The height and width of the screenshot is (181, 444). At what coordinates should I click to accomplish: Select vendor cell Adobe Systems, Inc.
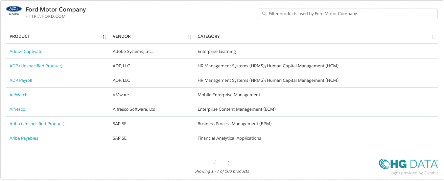(x=133, y=51)
